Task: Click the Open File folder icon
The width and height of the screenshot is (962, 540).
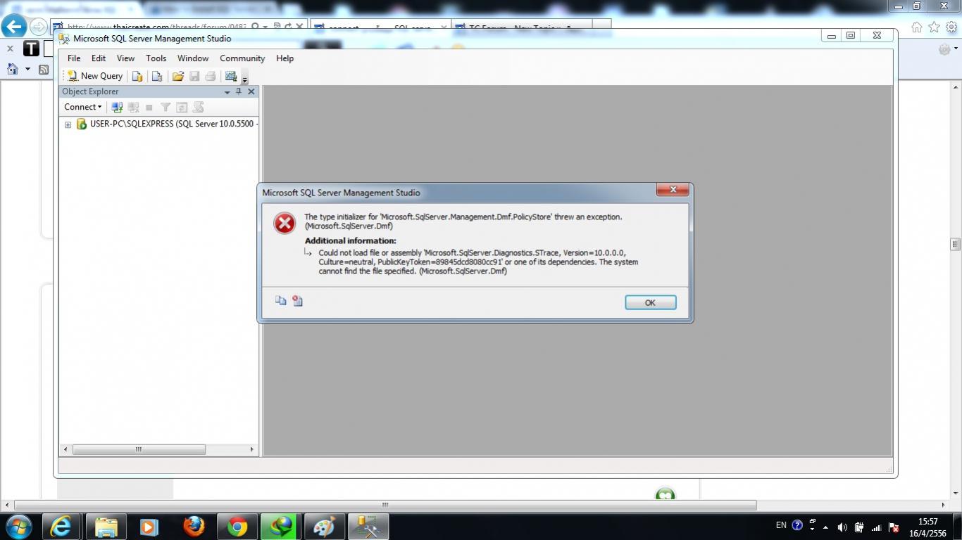Action: point(177,76)
